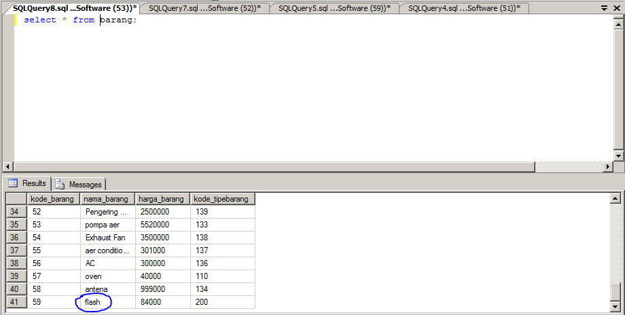Click price cell 5520000
The width and height of the screenshot is (625, 315).
coord(162,225)
